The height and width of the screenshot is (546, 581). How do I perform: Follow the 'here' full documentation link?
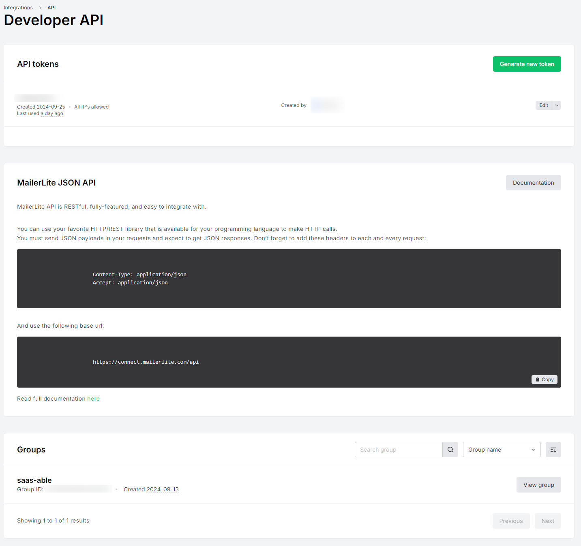coord(93,399)
